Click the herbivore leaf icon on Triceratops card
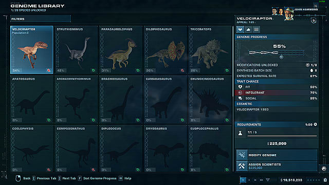 click(x=227, y=70)
